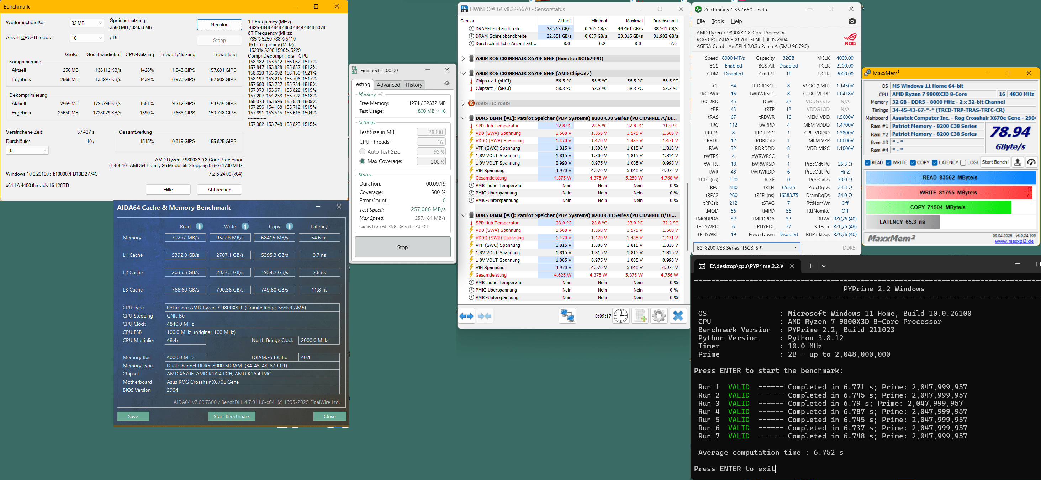The height and width of the screenshot is (480, 1041).
Task: Switch to Advanced tab in memory test
Action: [x=388, y=85]
